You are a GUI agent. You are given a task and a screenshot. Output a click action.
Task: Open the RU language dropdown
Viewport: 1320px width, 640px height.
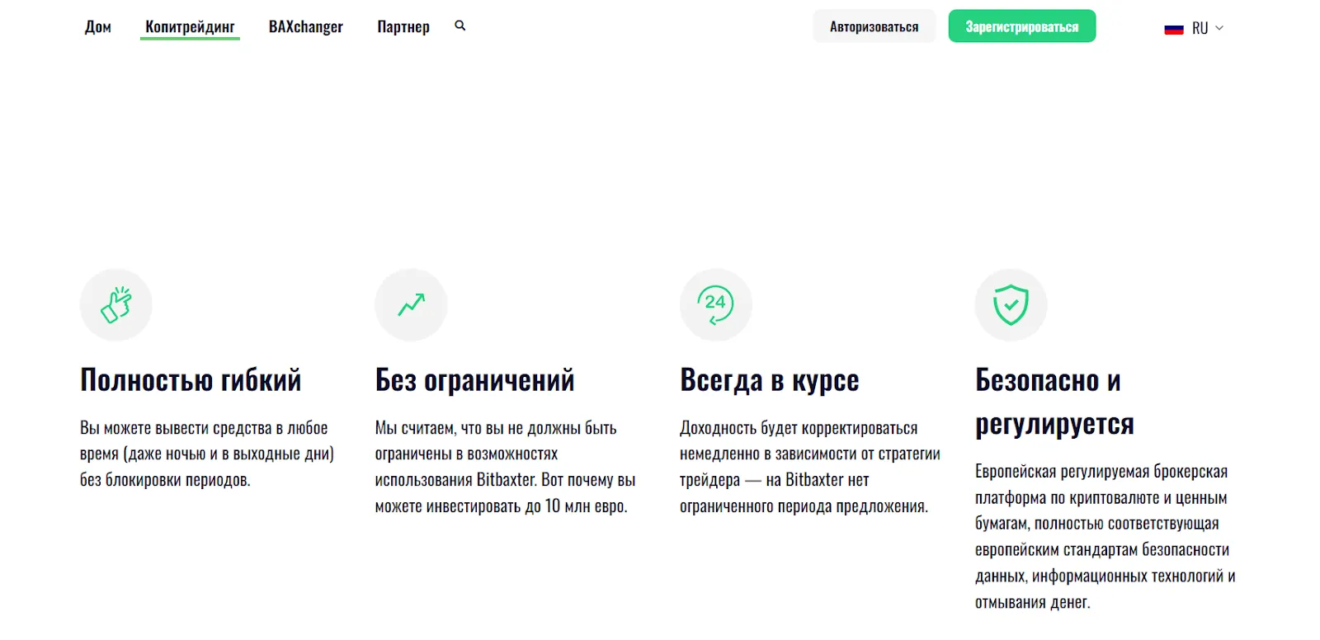[1194, 28]
